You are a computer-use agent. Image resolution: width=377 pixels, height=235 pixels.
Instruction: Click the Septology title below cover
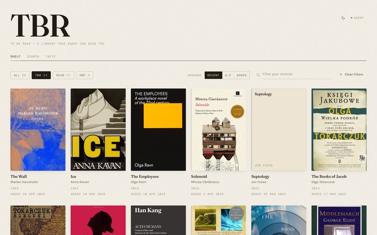(x=261, y=177)
